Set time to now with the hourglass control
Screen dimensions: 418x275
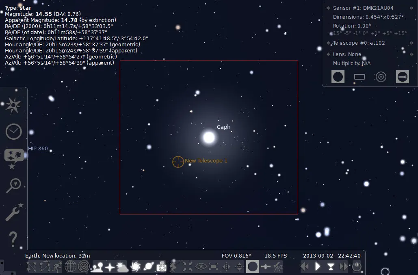point(330,266)
